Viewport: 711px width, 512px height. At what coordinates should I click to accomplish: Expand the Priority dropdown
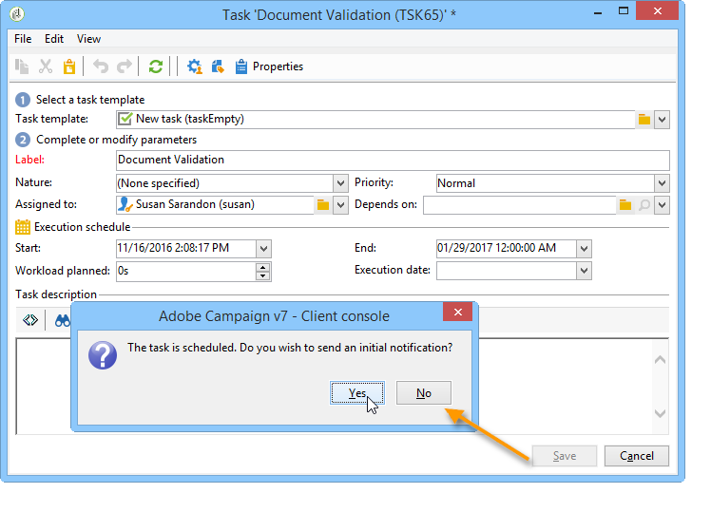click(x=662, y=183)
